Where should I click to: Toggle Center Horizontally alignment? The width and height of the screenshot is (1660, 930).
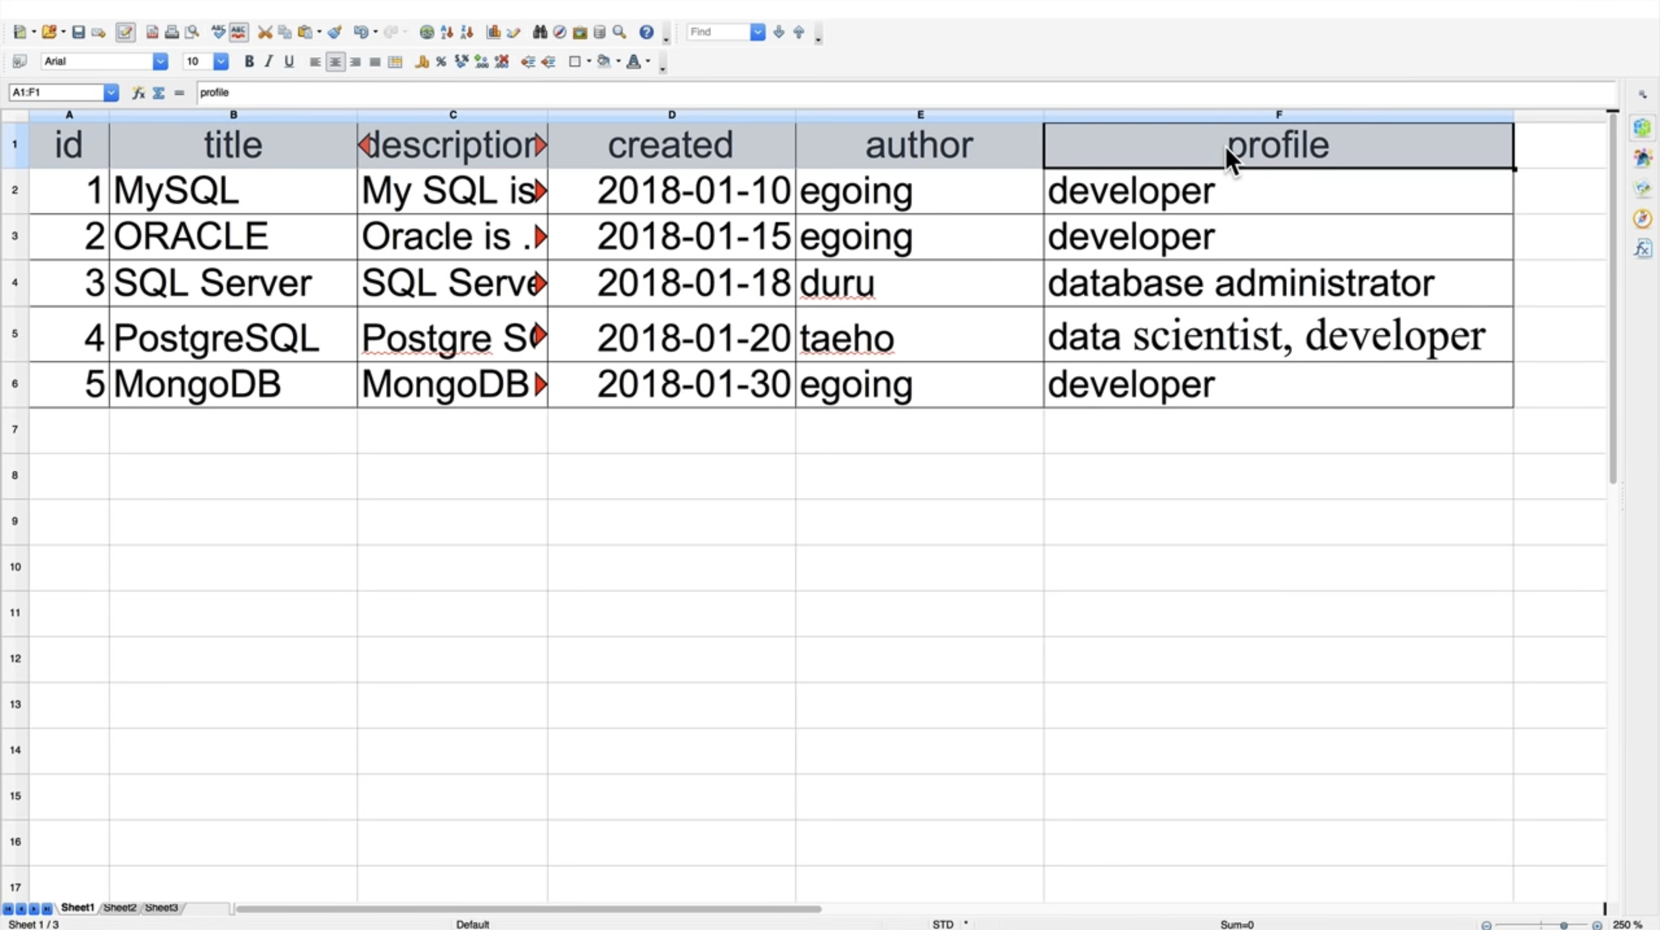click(335, 62)
